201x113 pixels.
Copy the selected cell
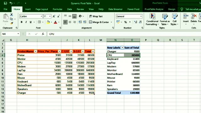tap(11, 19)
